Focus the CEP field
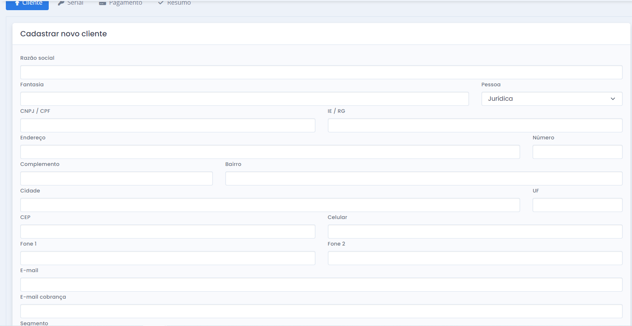Screen dimensions: 632x326 coord(168,232)
